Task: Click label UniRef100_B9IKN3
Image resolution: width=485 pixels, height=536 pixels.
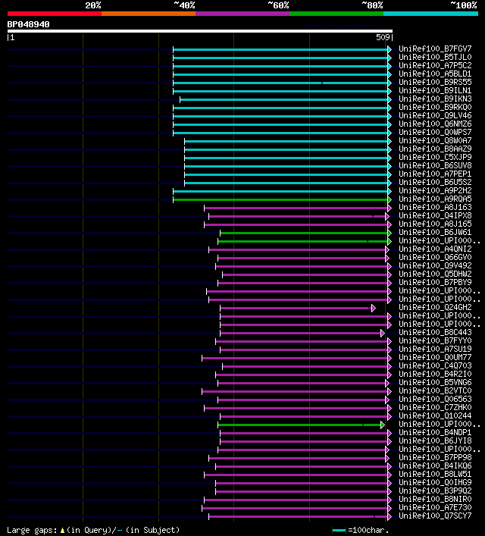Action: (435, 99)
